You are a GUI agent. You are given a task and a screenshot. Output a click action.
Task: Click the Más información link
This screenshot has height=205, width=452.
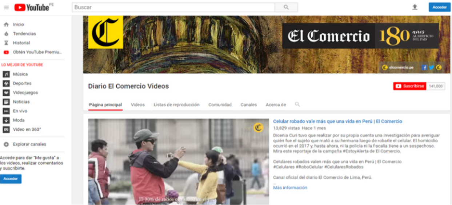[x=290, y=188]
